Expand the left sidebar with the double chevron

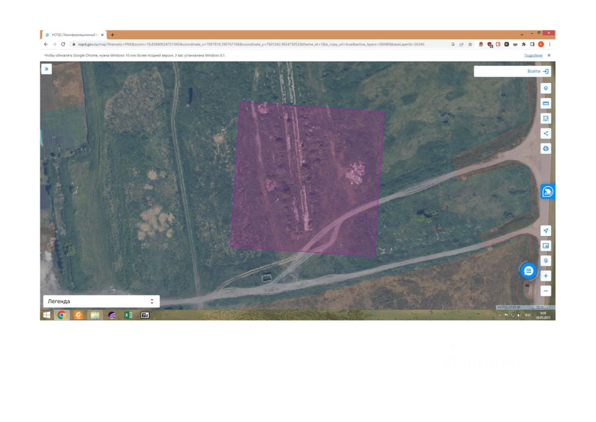(x=47, y=69)
